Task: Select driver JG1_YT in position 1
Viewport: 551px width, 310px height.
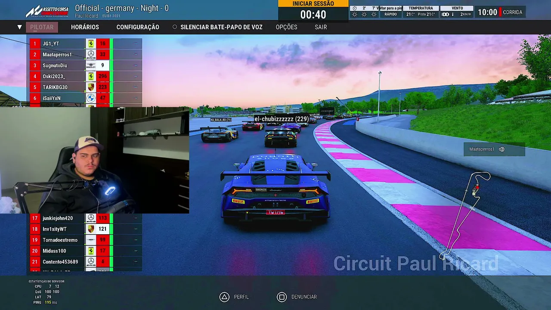Action: pyautogui.click(x=86, y=43)
